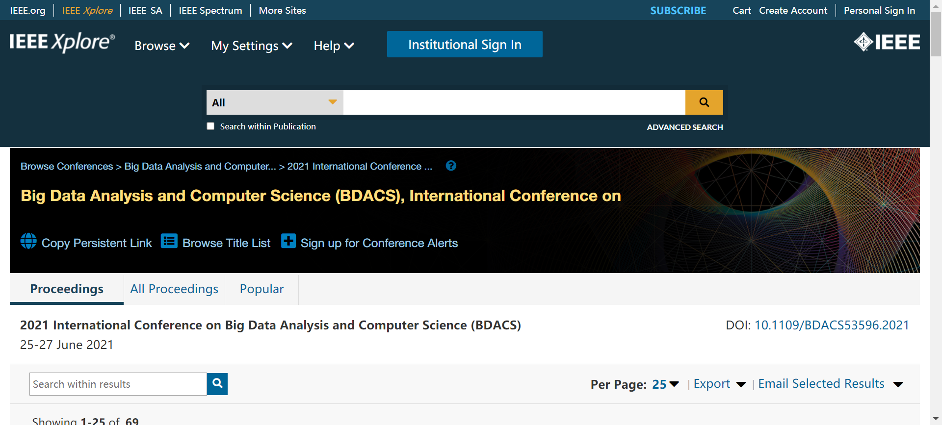
Task: Click the page vertical scrollbar
Action: click(x=936, y=34)
